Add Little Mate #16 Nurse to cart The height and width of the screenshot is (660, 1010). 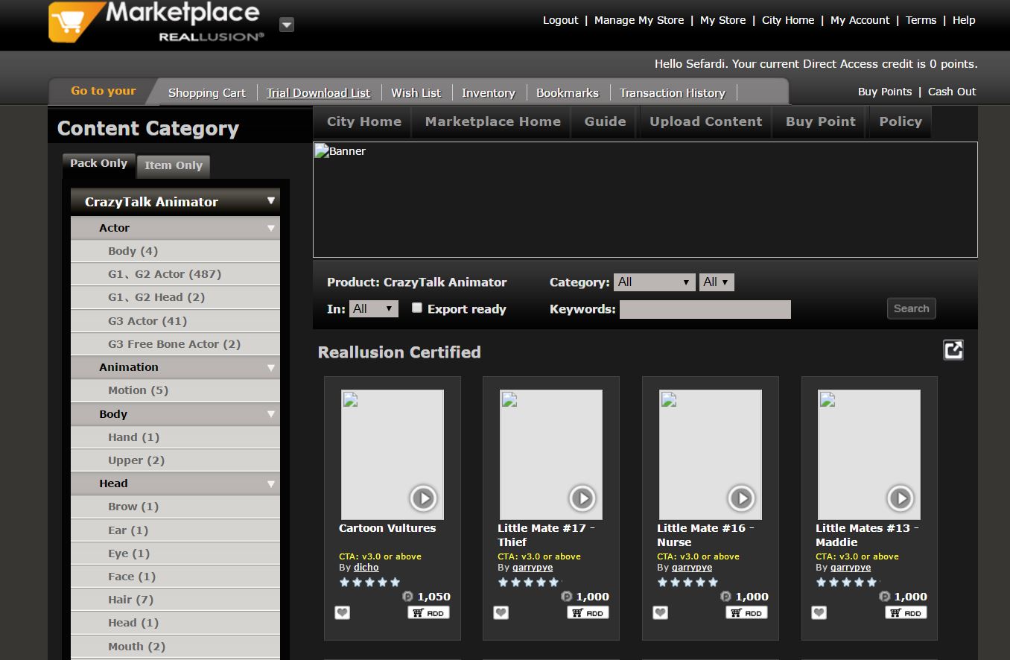click(x=747, y=612)
